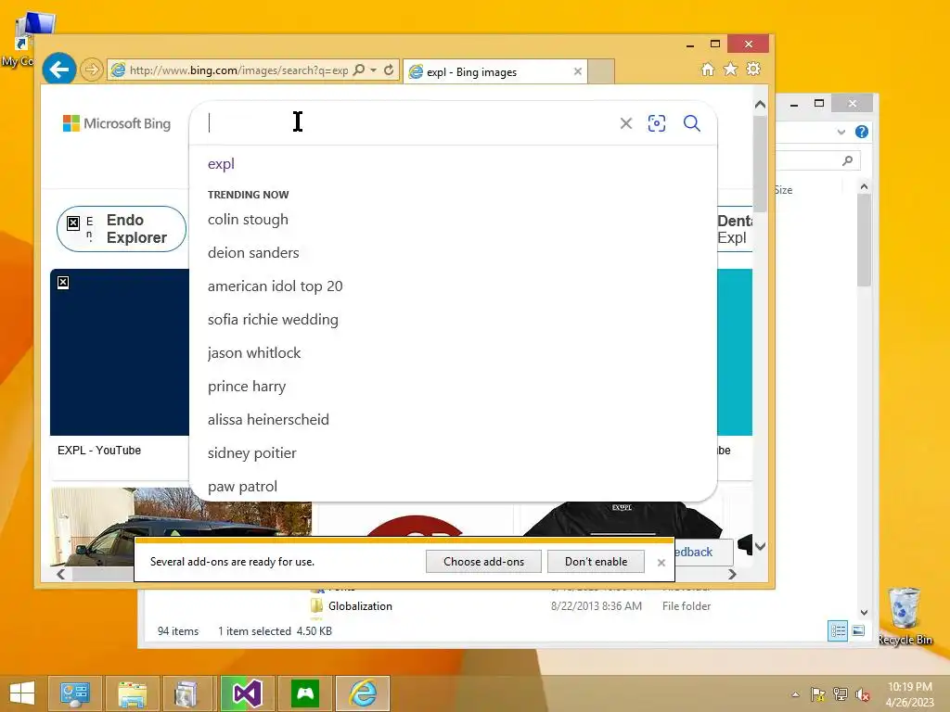Click the Microsoft Bing logo
The height and width of the screenshot is (712, 950).
(117, 123)
